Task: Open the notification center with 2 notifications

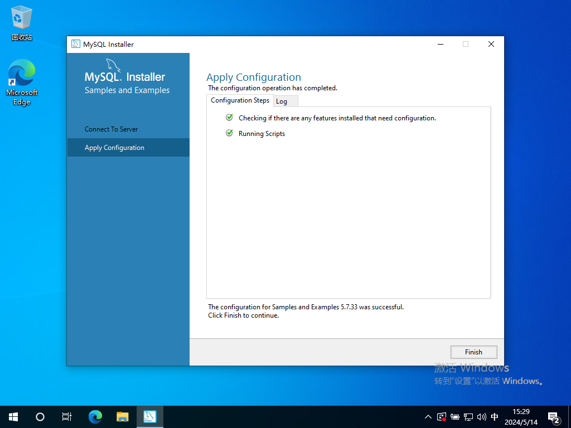Action: [x=554, y=417]
